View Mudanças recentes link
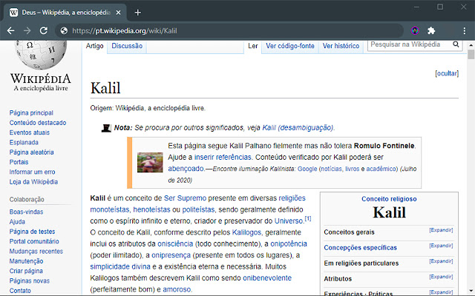The height and width of the screenshot is (296, 475). (36, 252)
